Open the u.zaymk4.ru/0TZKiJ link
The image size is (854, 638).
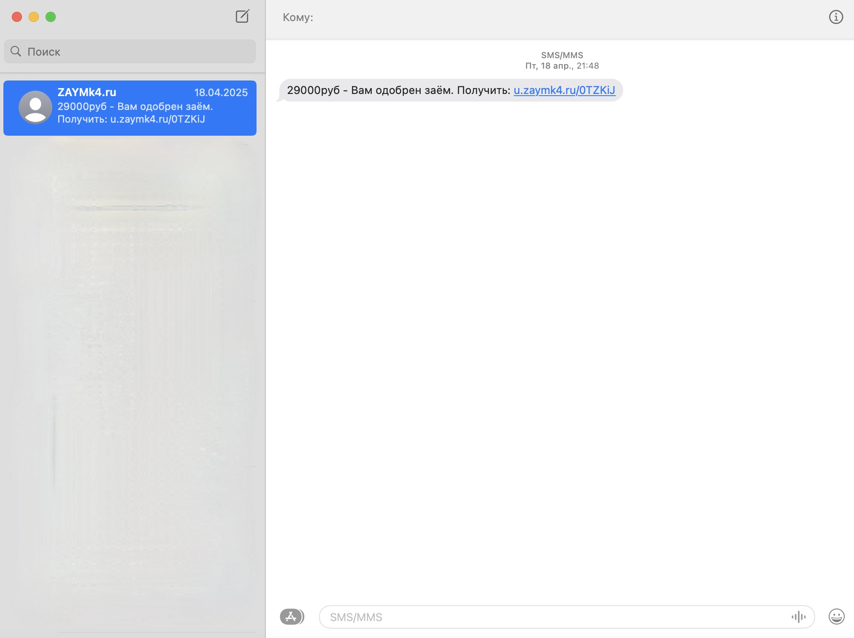564,90
